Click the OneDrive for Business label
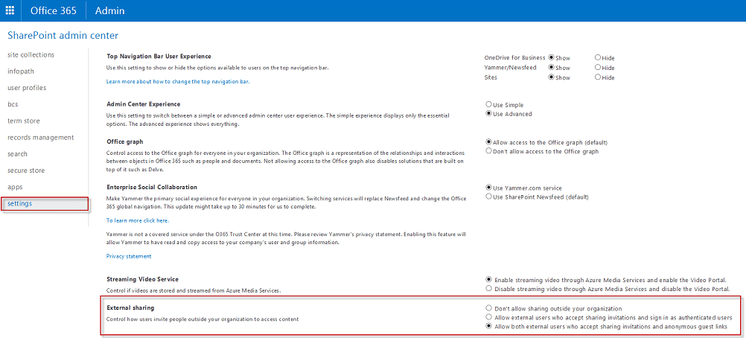The image size is (746, 338). point(514,57)
